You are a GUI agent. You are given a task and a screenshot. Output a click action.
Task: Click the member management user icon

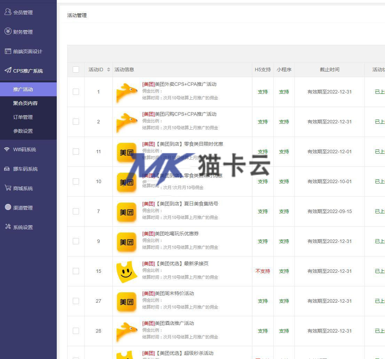coord(8,12)
